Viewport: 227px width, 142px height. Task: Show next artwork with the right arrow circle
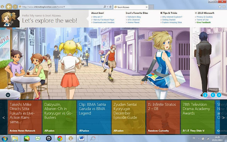point(219,95)
